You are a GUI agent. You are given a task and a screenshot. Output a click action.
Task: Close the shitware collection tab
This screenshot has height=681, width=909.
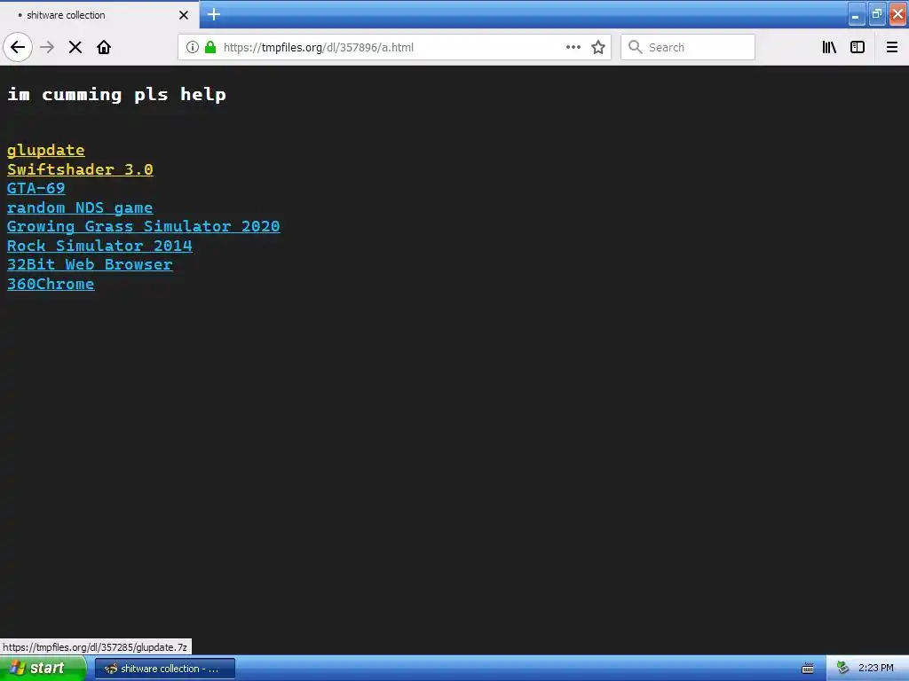184,15
